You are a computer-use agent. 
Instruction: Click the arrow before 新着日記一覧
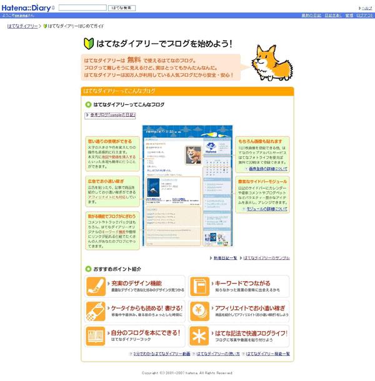click(211, 258)
